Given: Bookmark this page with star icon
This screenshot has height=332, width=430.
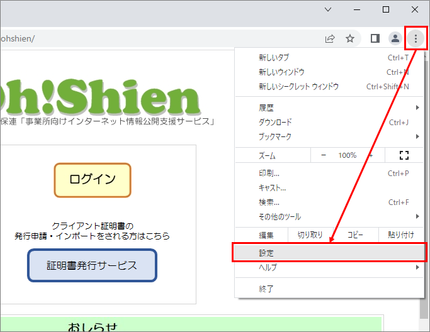Looking at the screenshot, I should pos(350,38).
